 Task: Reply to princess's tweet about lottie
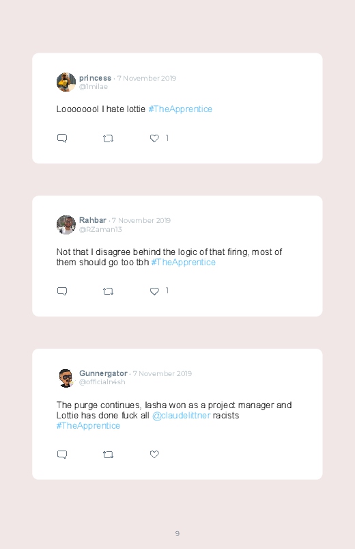pyautogui.click(x=62, y=138)
